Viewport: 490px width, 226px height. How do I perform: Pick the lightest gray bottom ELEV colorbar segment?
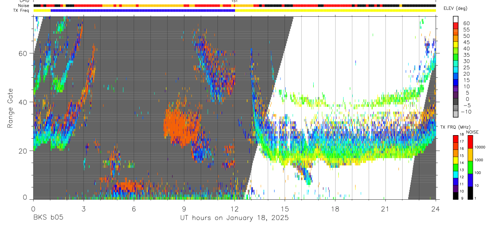[456, 113]
